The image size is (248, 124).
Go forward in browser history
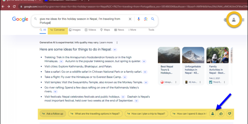[x=9, y=7]
